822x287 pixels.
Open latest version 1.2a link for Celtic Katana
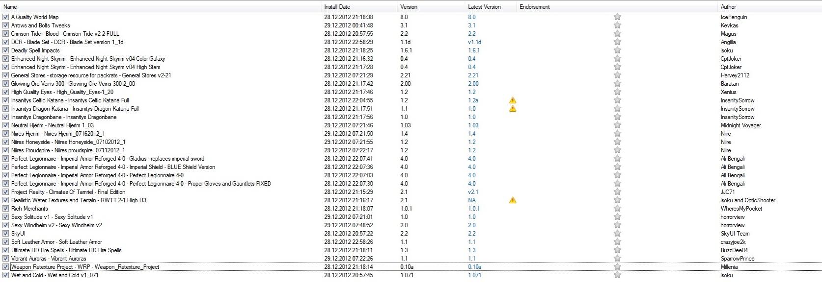(473, 100)
